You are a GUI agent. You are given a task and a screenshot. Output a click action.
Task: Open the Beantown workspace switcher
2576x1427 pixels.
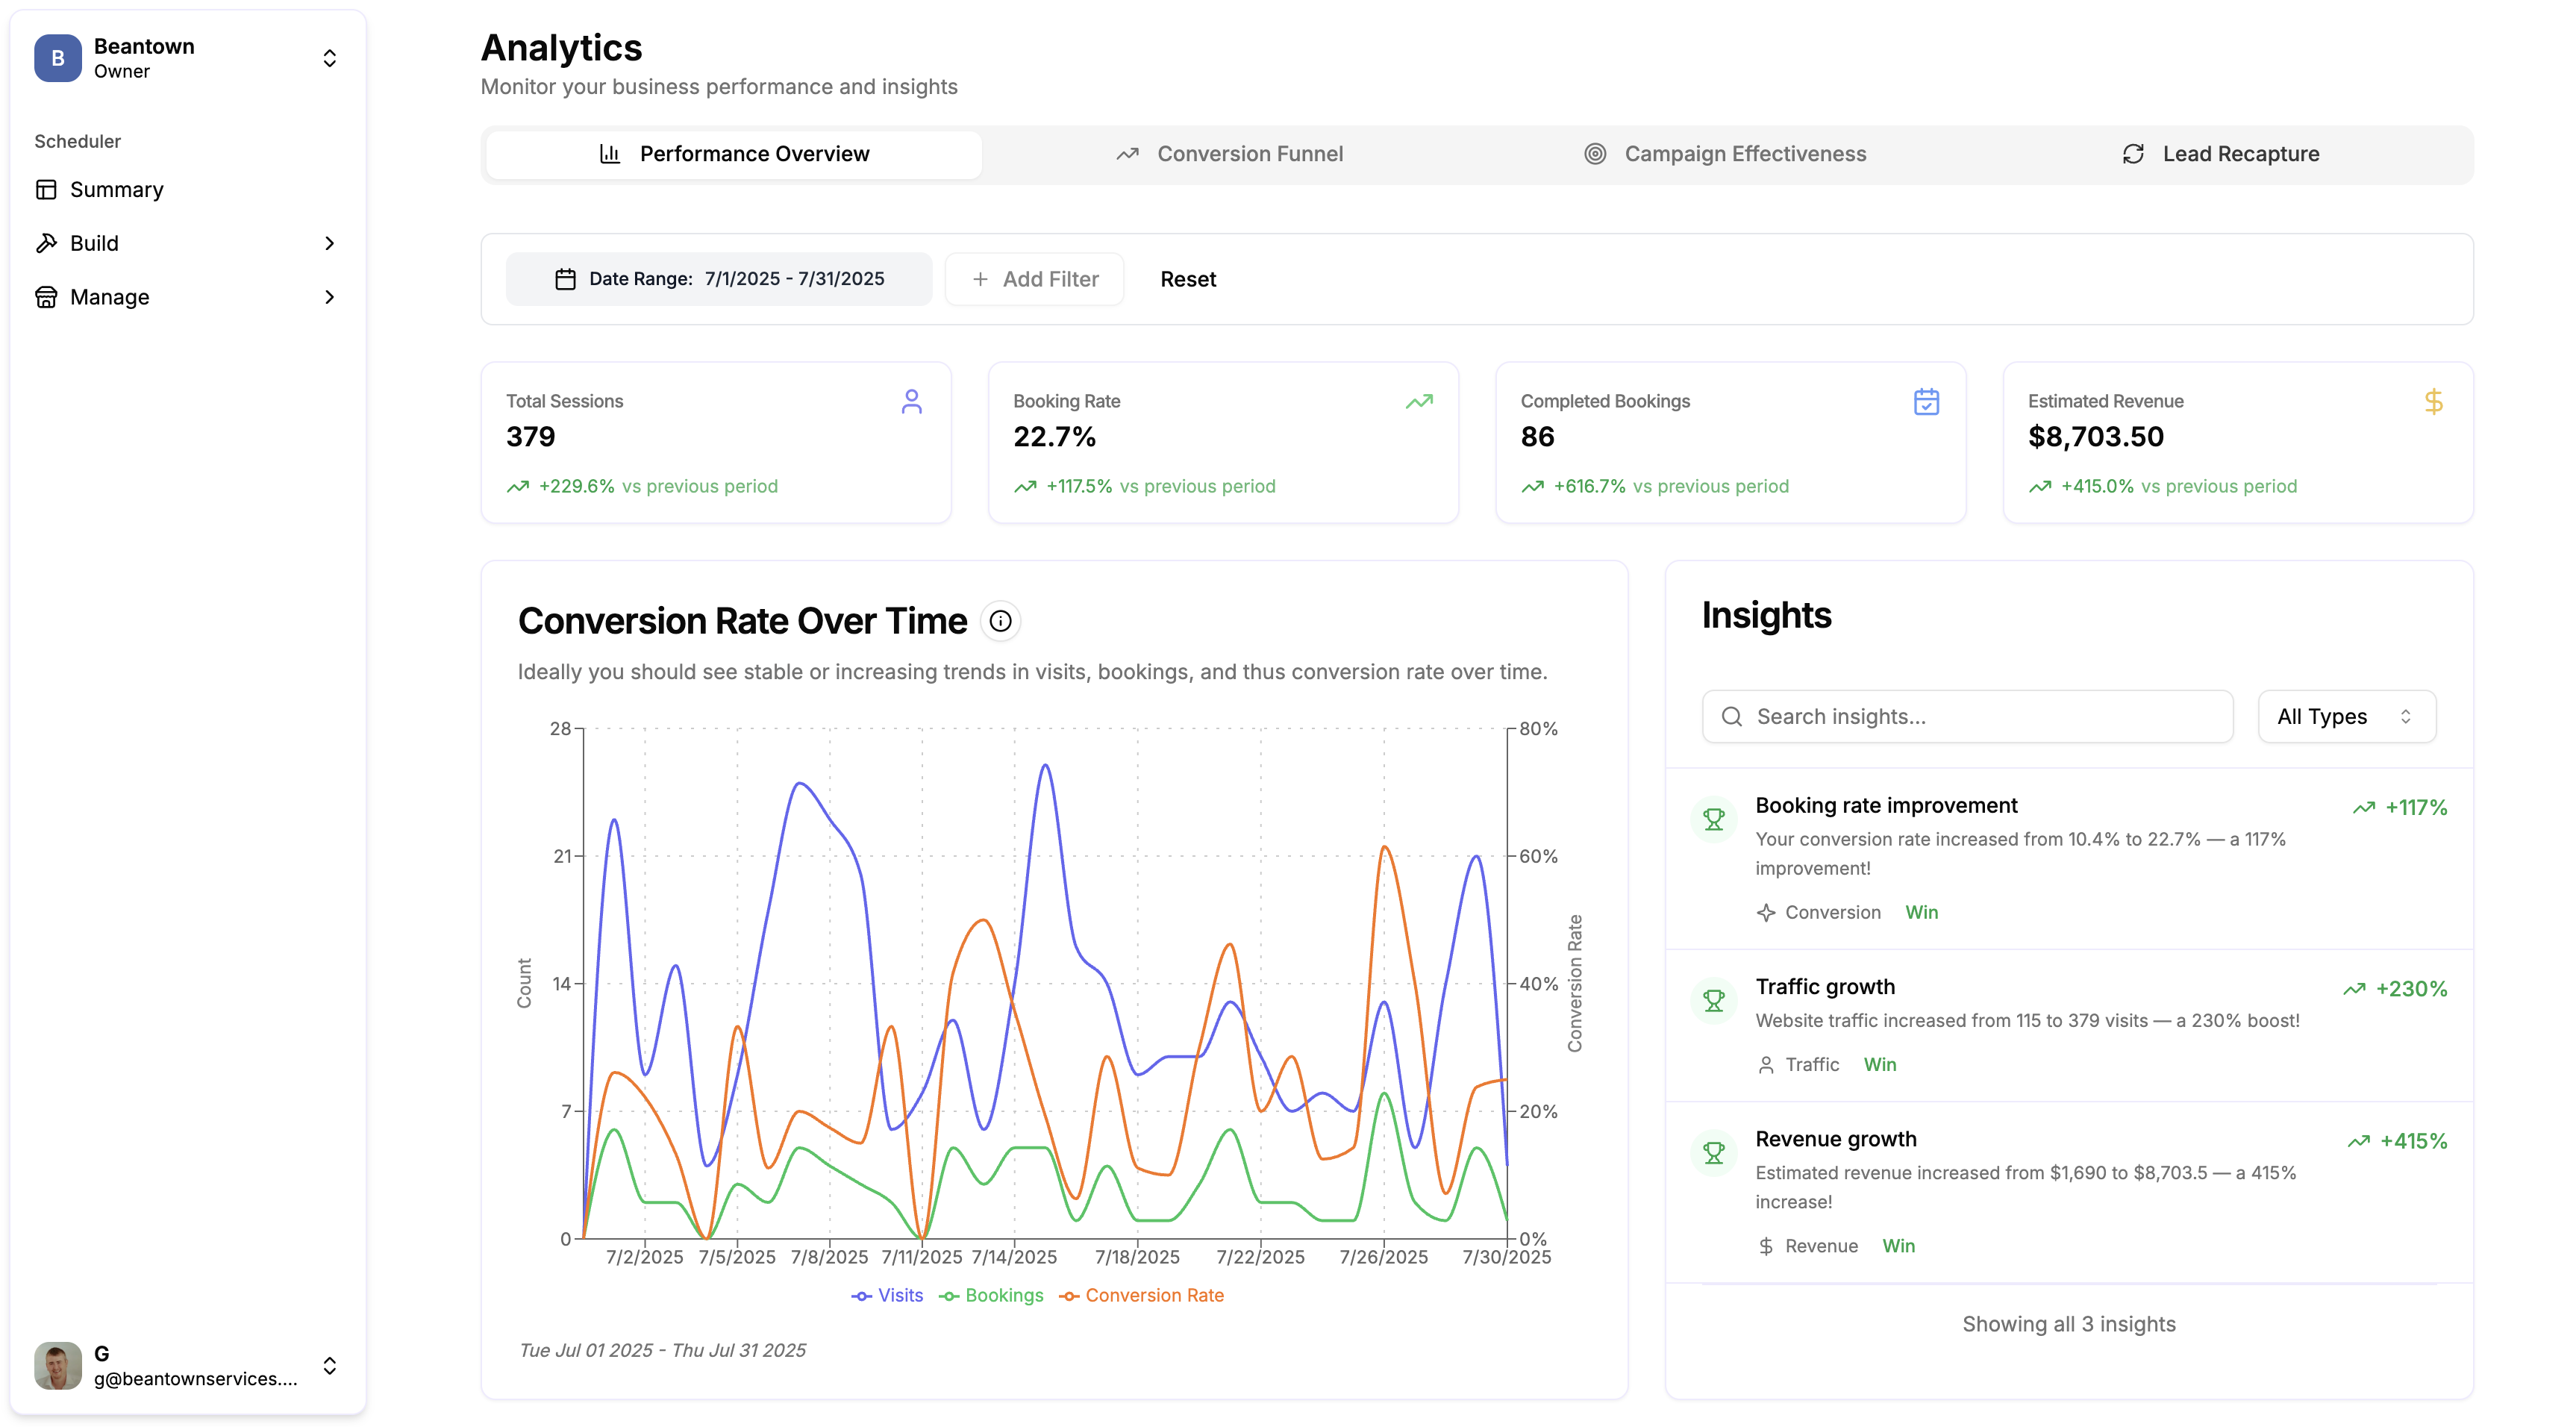330,59
